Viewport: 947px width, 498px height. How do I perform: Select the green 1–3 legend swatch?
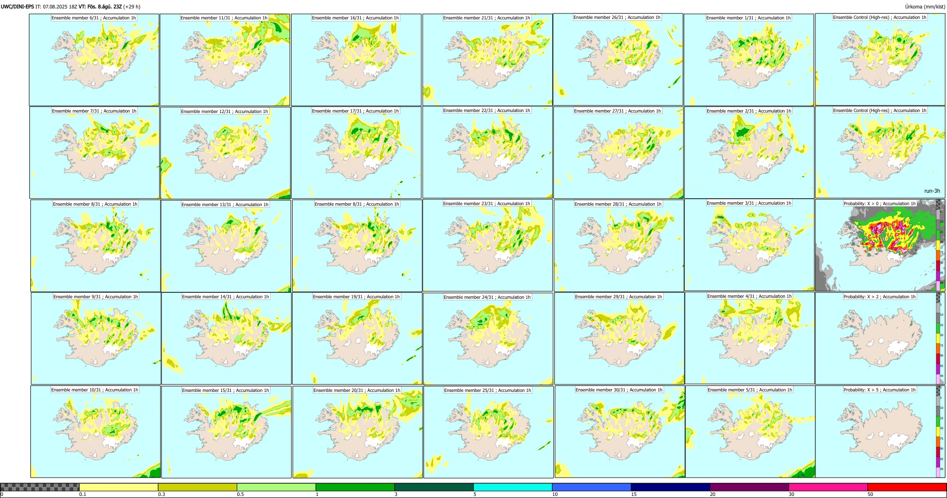click(355, 487)
